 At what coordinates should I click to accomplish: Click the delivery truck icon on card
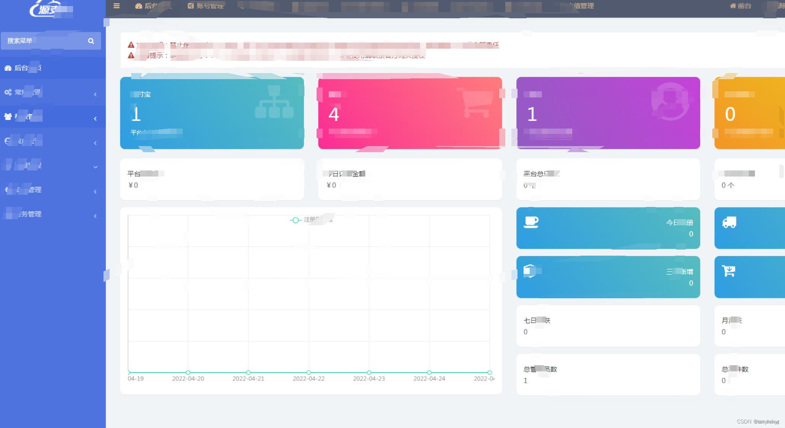point(729,222)
